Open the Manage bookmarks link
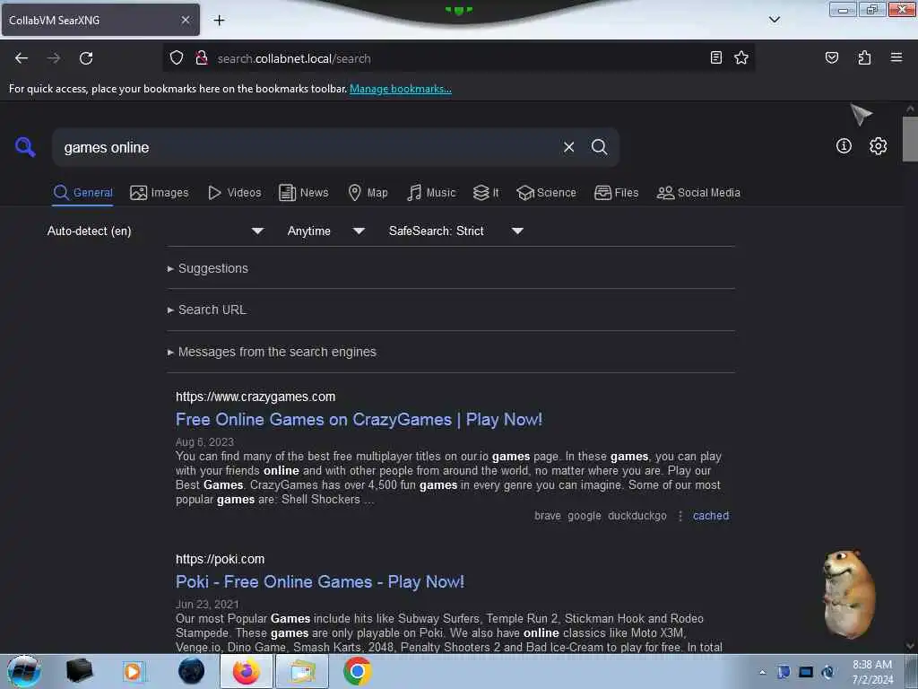Screen dimensions: 918x689 [x=401, y=89]
